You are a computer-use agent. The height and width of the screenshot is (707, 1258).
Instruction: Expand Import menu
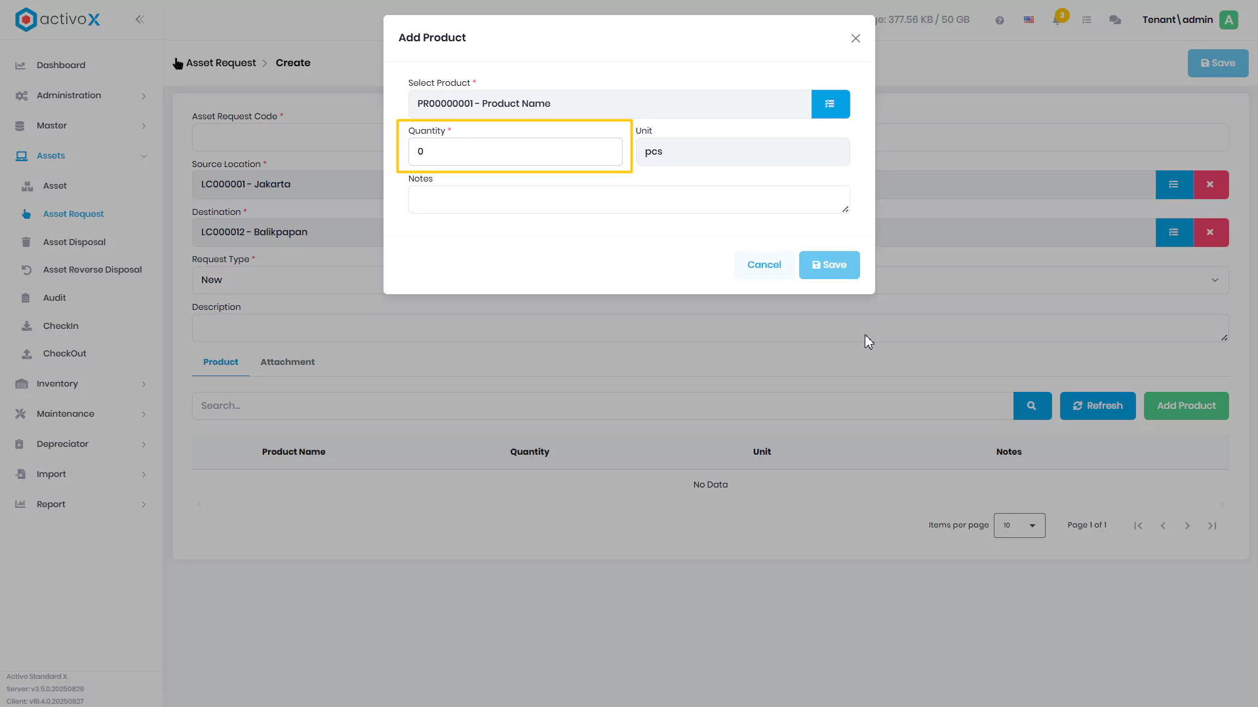coord(81,474)
